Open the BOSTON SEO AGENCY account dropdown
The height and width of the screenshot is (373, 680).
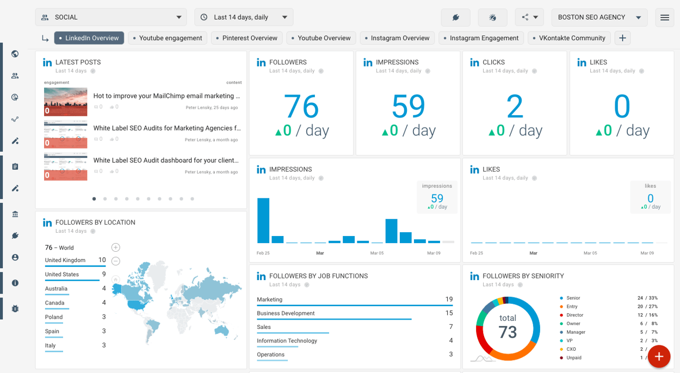[599, 17]
